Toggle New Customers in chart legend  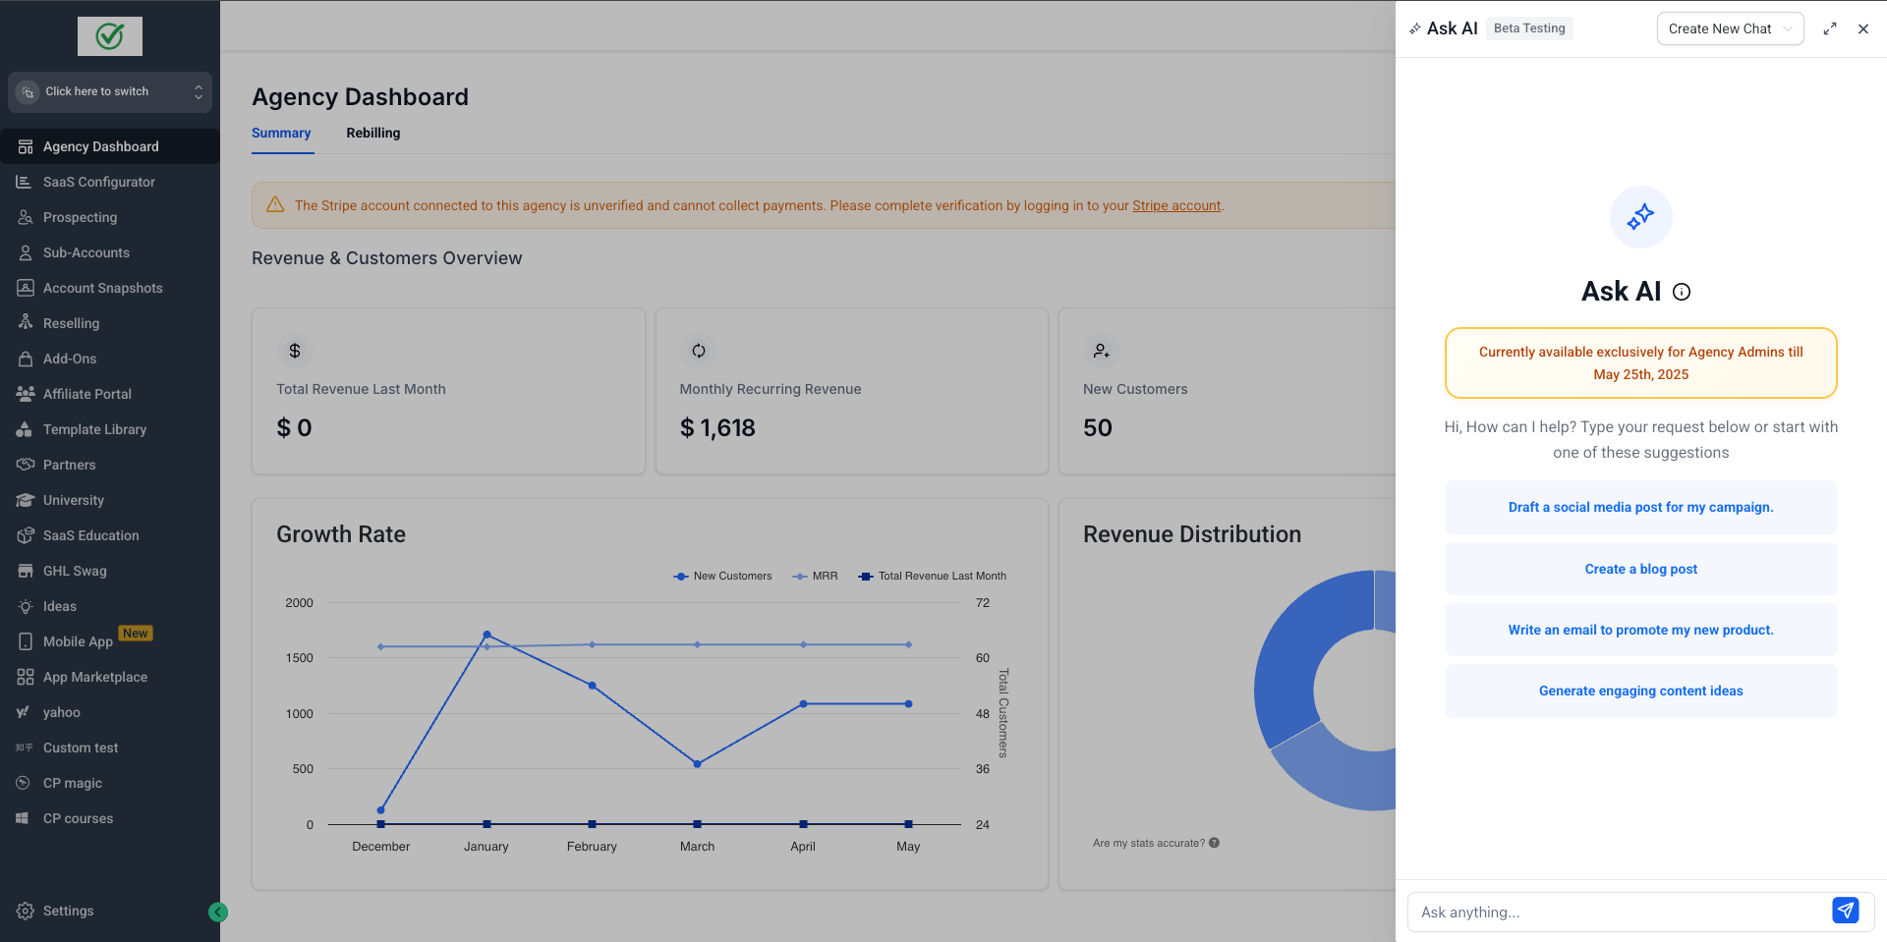(x=722, y=577)
